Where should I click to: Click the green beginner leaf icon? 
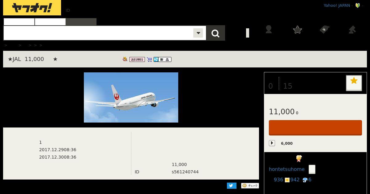(358, 5)
